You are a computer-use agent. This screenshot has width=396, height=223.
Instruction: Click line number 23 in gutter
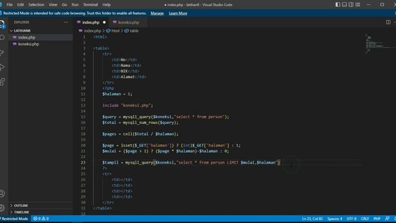[83, 162]
